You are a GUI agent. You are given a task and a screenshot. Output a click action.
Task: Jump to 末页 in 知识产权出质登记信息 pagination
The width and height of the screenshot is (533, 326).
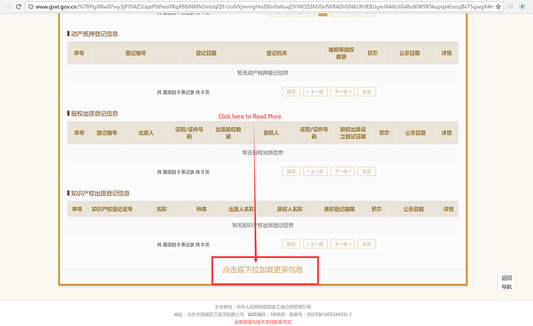367,244
